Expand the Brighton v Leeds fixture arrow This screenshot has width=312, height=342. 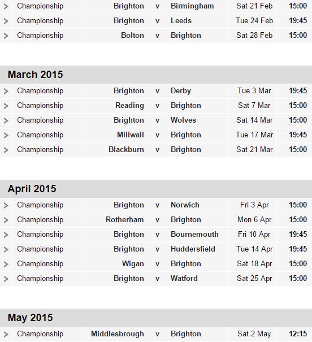click(x=6, y=21)
